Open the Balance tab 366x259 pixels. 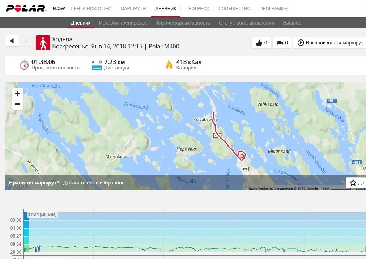tap(292, 23)
